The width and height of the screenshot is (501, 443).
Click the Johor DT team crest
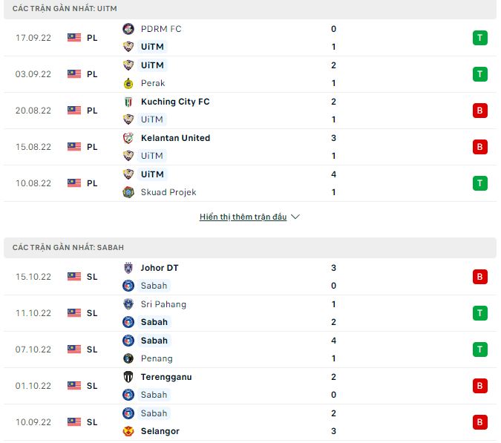128,268
